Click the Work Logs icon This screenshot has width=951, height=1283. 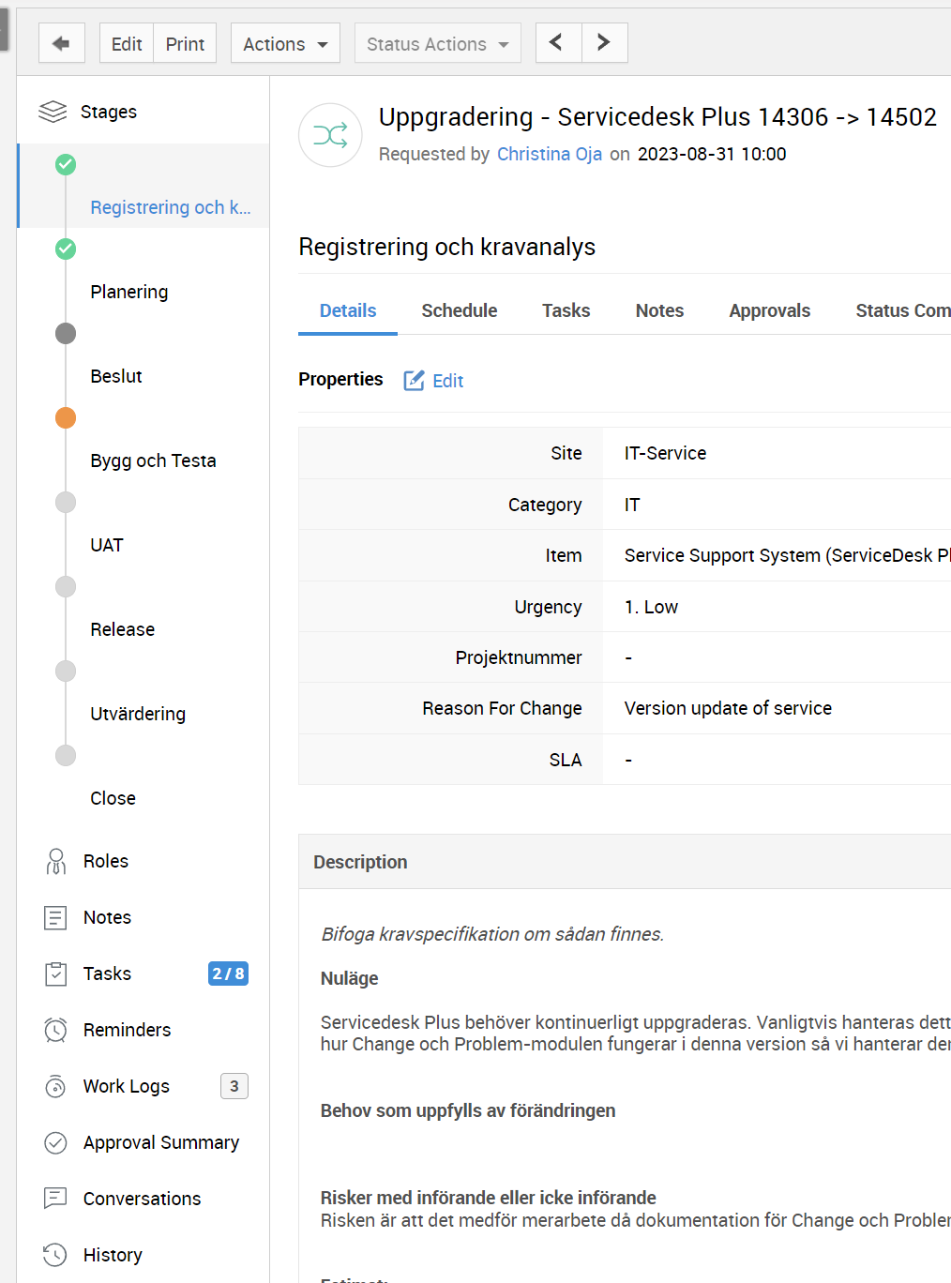[56, 1086]
